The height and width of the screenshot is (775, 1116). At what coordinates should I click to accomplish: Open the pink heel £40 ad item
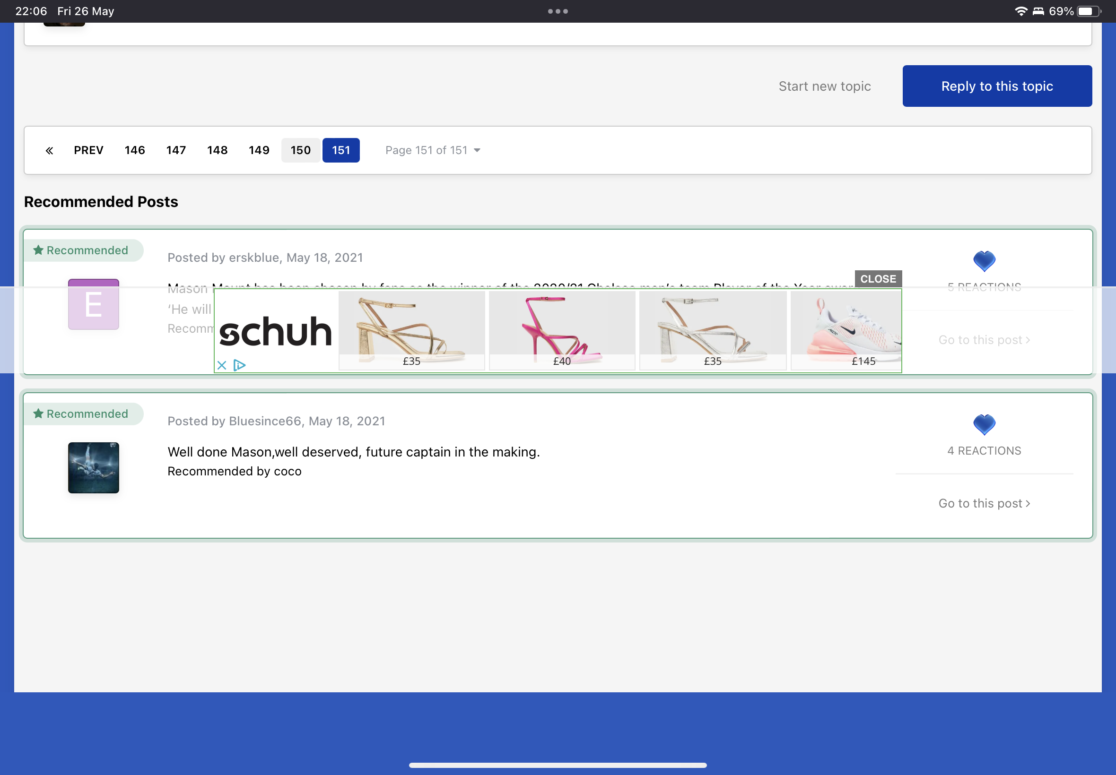click(562, 331)
